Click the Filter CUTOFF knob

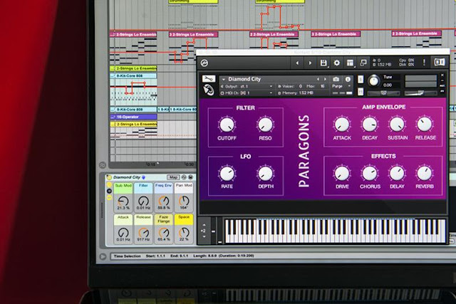[x=227, y=125]
